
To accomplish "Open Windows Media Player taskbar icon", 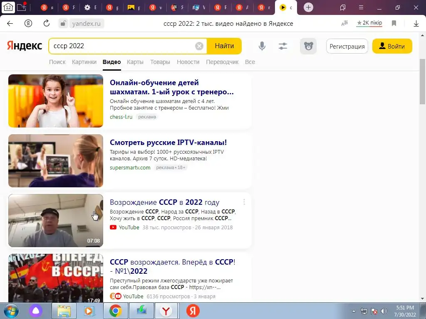I will [x=89, y=311].
